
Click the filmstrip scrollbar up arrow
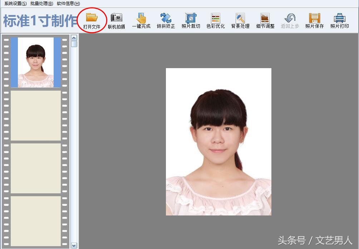click(x=74, y=38)
